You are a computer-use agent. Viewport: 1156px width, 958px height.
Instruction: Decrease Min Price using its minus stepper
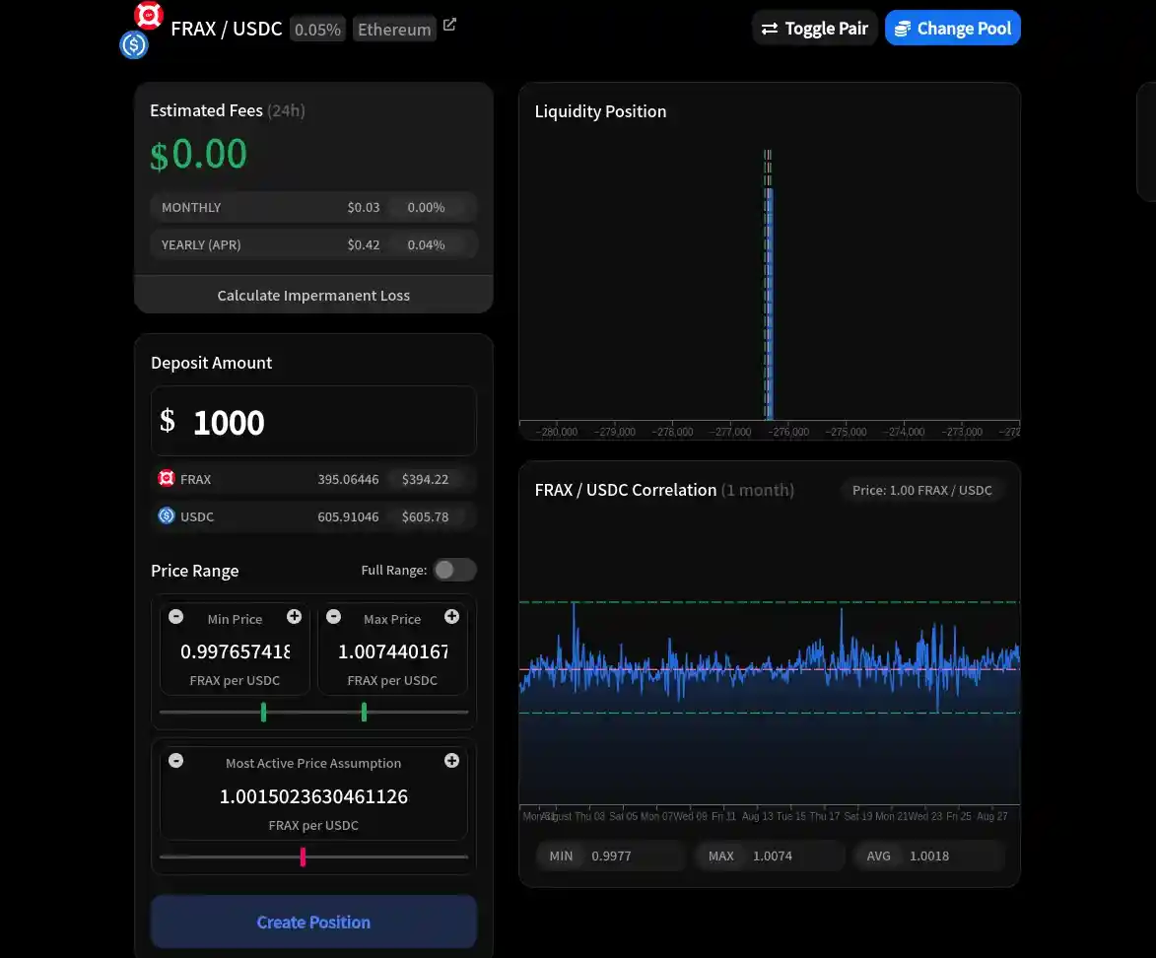[x=175, y=617]
